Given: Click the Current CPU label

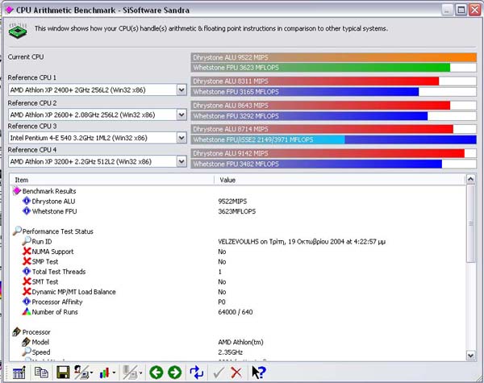Looking at the screenshot, I should pos(26,56).
